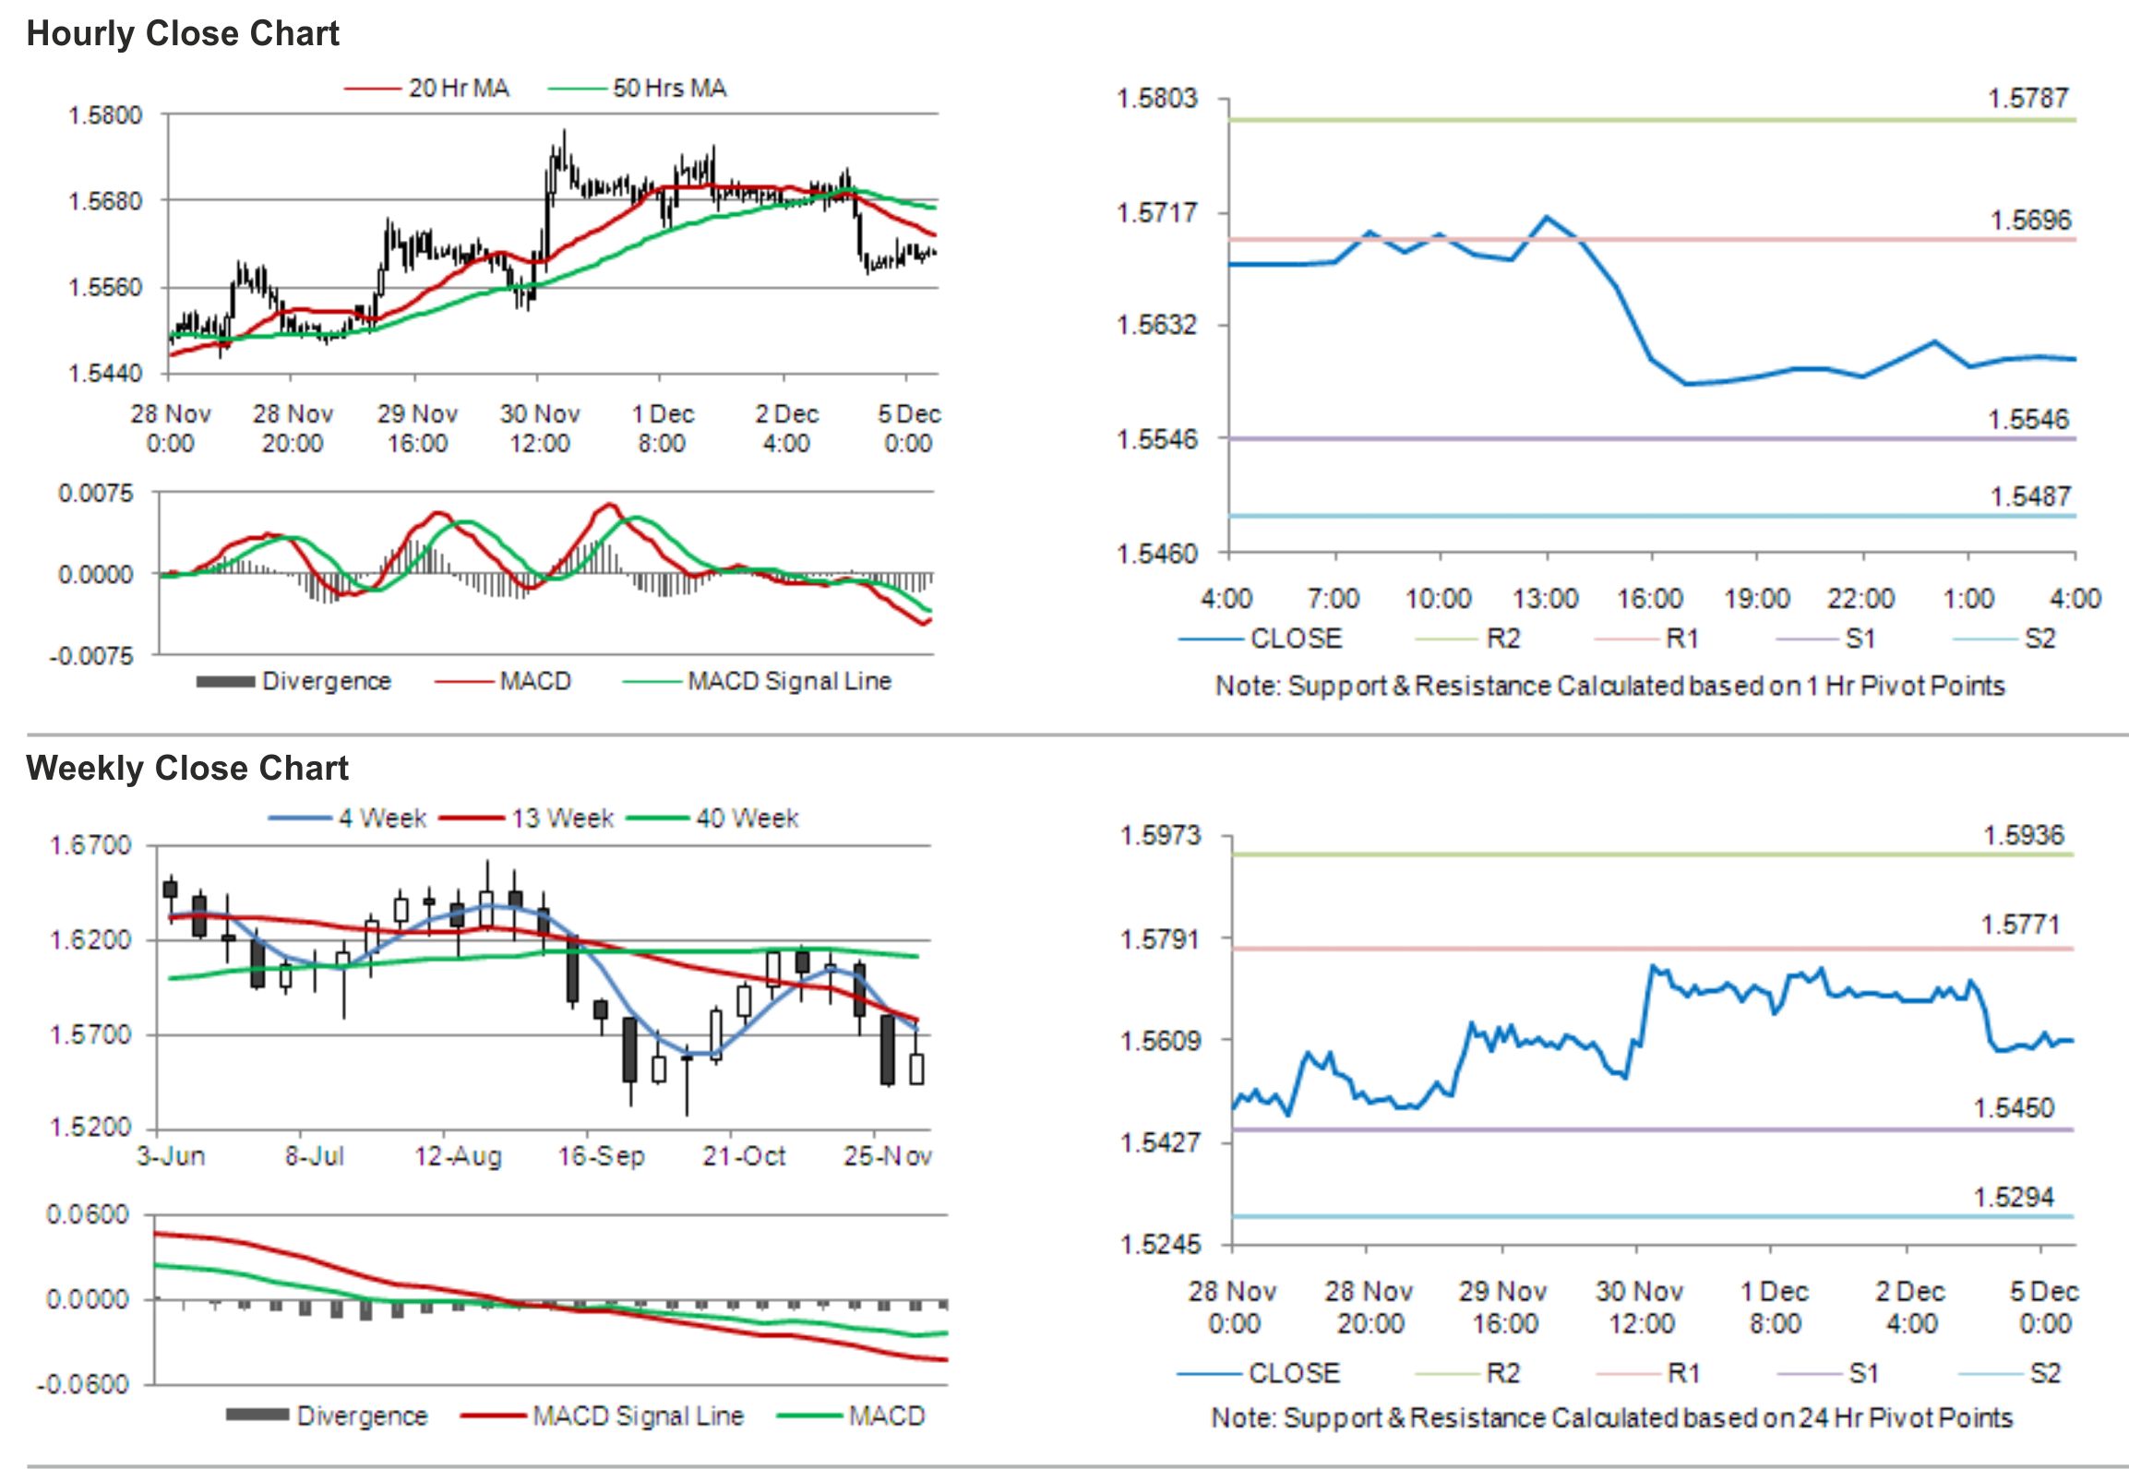The image size is (2129, 1469).
Task: Click the -0.0075 label on hourly MACD axis
Action: click(90, 656)
